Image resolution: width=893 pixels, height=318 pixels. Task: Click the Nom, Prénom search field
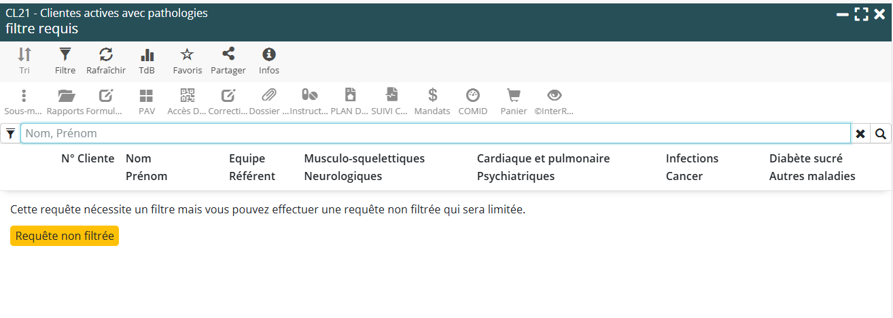point(435,134)
